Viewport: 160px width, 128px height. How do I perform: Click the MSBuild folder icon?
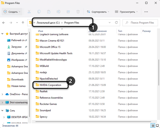click(x=37, y=66)
